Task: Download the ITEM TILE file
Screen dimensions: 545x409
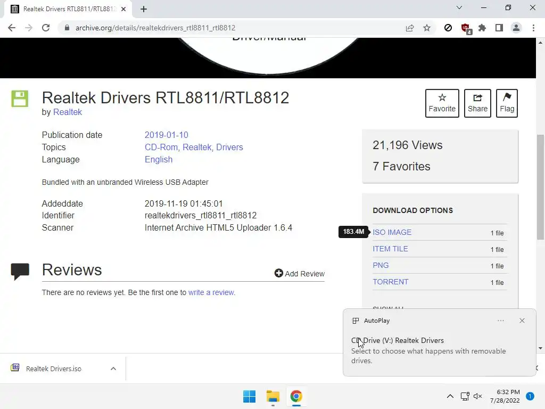Action: [x=390, y=249]
